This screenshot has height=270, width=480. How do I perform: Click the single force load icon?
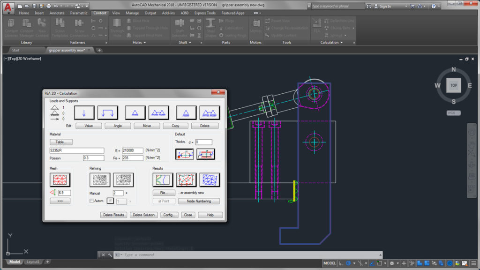tap(84, 112)
